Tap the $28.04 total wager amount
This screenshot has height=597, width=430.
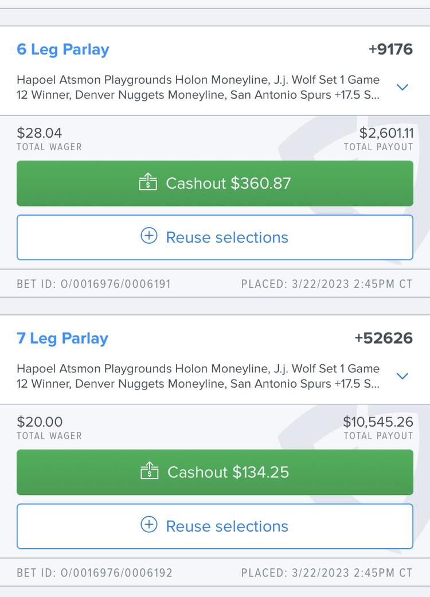[x=39, y=133]
